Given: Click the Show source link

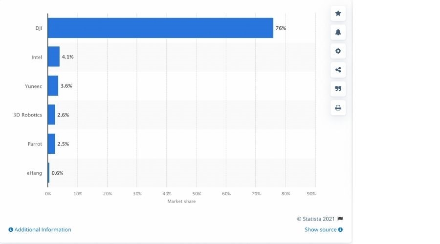Looking at the screenshot, I should click(x=320, y=229).
